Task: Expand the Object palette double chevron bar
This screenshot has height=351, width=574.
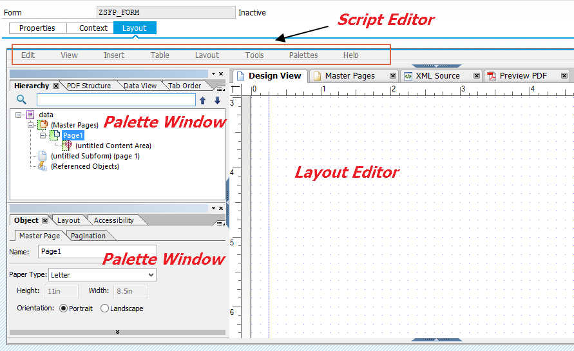Action: [117, 332]
